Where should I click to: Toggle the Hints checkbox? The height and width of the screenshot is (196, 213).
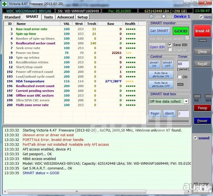[201, 17]
